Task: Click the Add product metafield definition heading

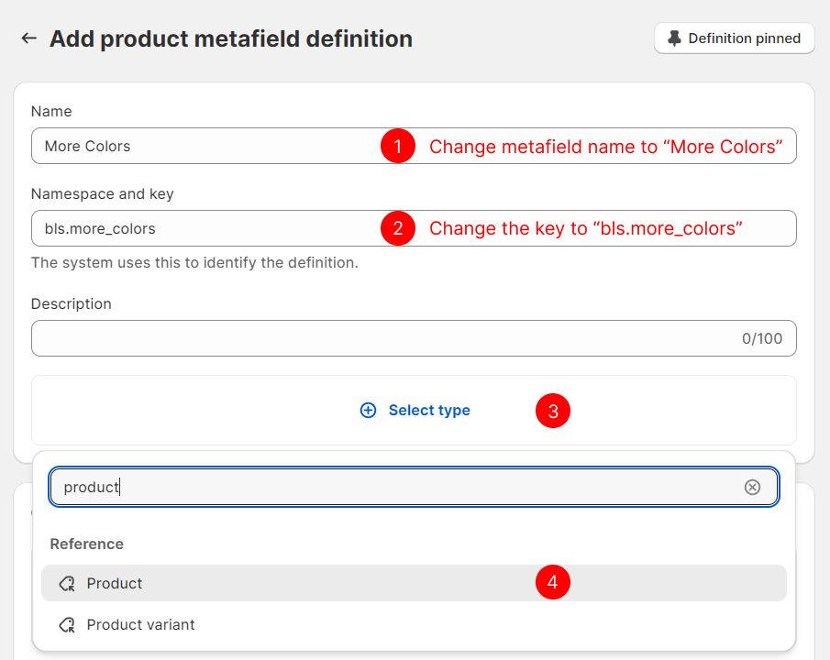Action: 231,39
